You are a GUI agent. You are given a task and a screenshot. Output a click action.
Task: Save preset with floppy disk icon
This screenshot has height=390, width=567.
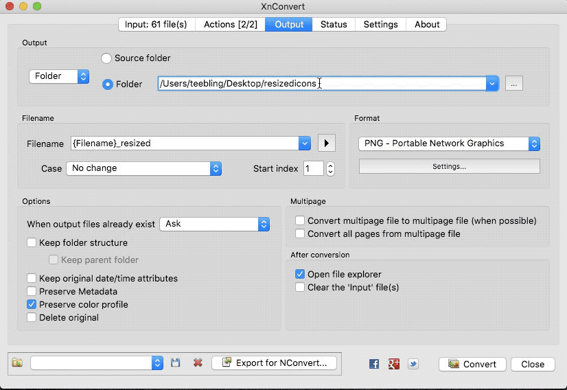tap(175, 363)
